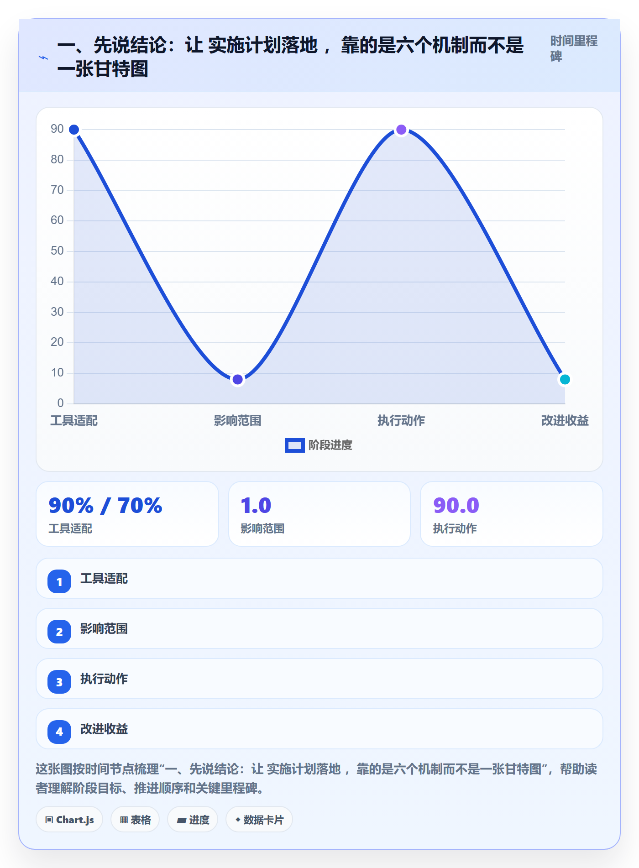Open the 表格 tag chip
The width and height of the screenshot is (639, 868).
[x=135, y=820]
